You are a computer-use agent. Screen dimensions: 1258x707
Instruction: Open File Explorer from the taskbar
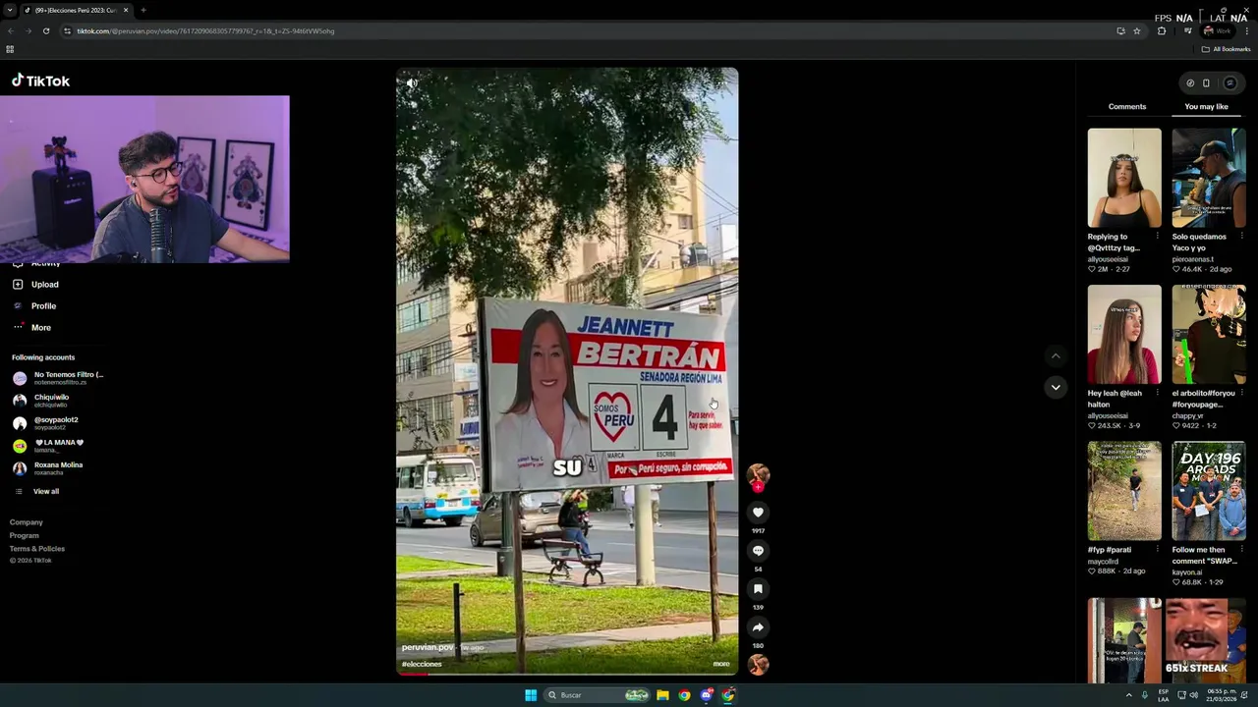point(662,695)
